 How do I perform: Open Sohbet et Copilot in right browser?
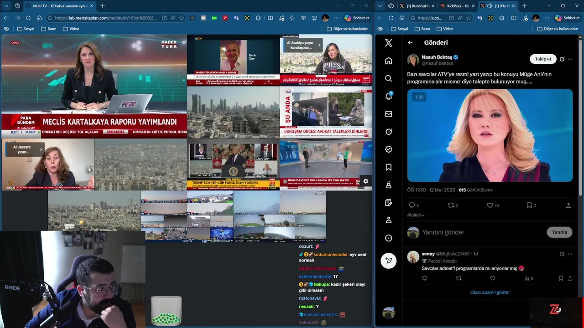tap(567, 18)
